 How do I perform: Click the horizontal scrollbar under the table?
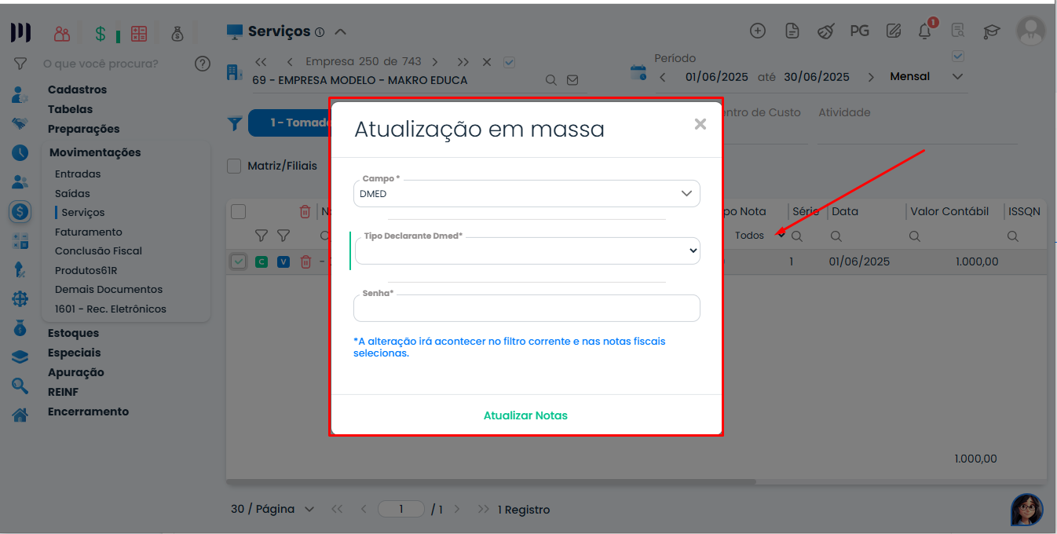(491, 481)
